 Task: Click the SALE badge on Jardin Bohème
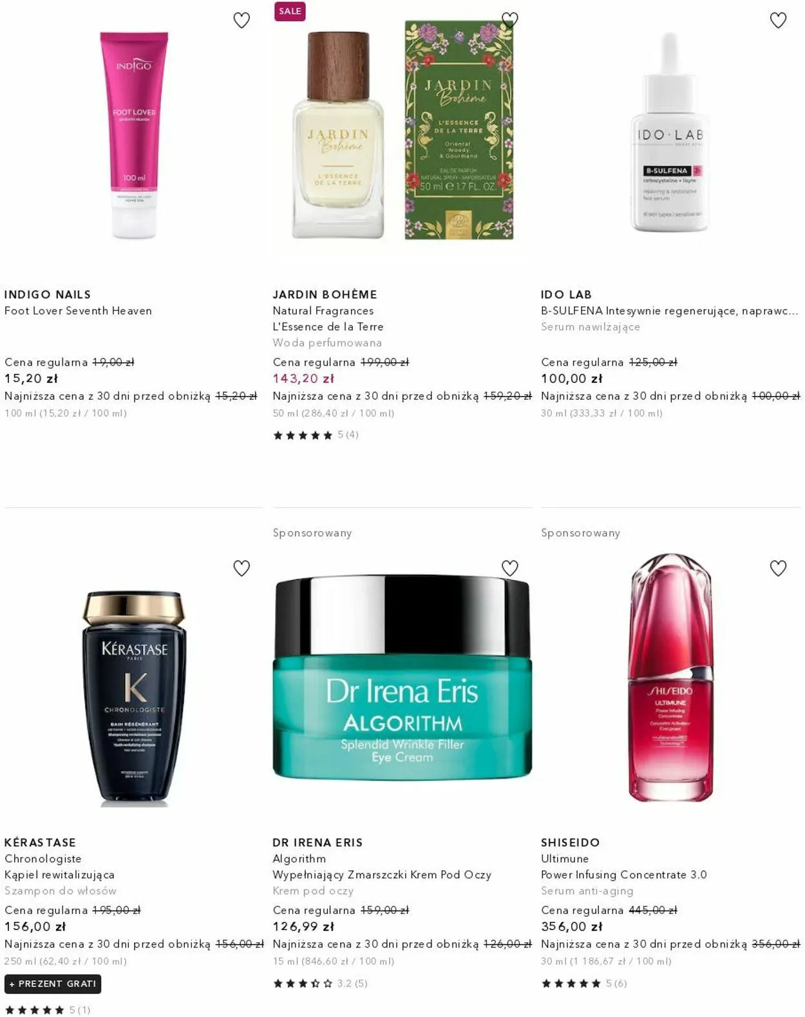(x=290, y=11)
